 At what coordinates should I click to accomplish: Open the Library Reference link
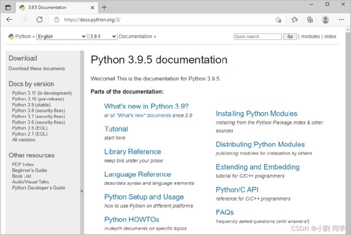coord(132,151)
